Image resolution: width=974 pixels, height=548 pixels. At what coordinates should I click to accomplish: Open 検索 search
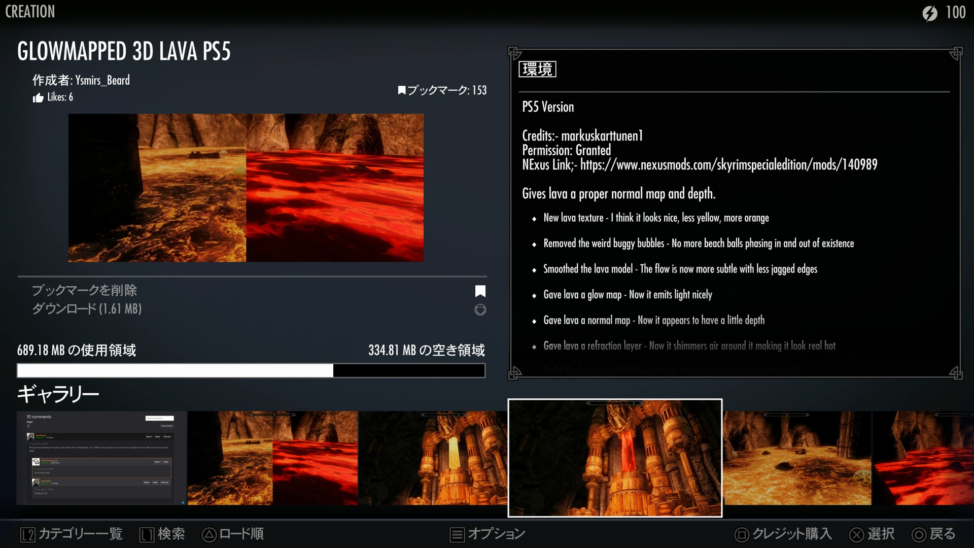tap(171, 534)
